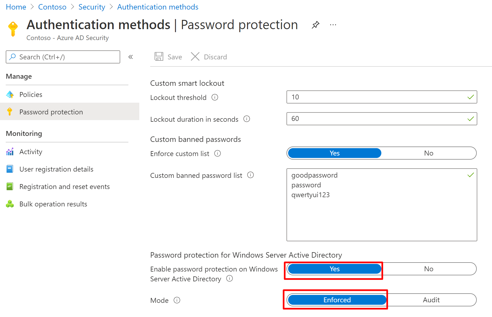
Task: Click the Lockout duration info icon
Action: (247, 119)
